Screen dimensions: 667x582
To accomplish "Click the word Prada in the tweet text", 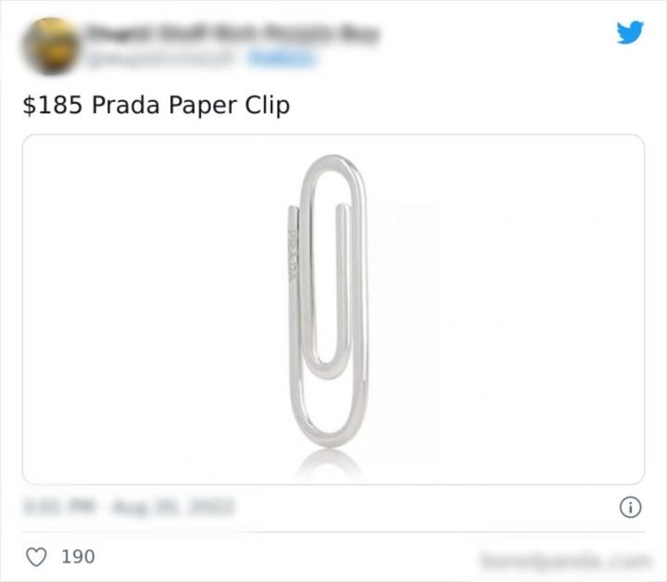I will [x=126, y=105].
